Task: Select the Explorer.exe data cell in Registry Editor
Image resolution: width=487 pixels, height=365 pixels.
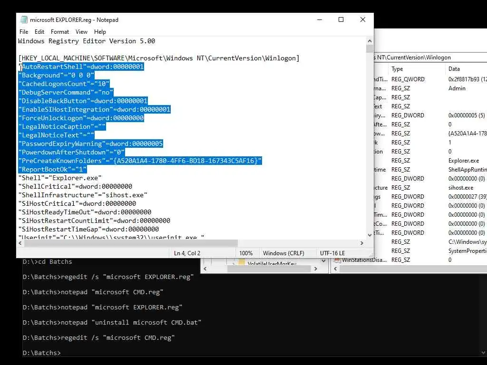Action: 464,161
